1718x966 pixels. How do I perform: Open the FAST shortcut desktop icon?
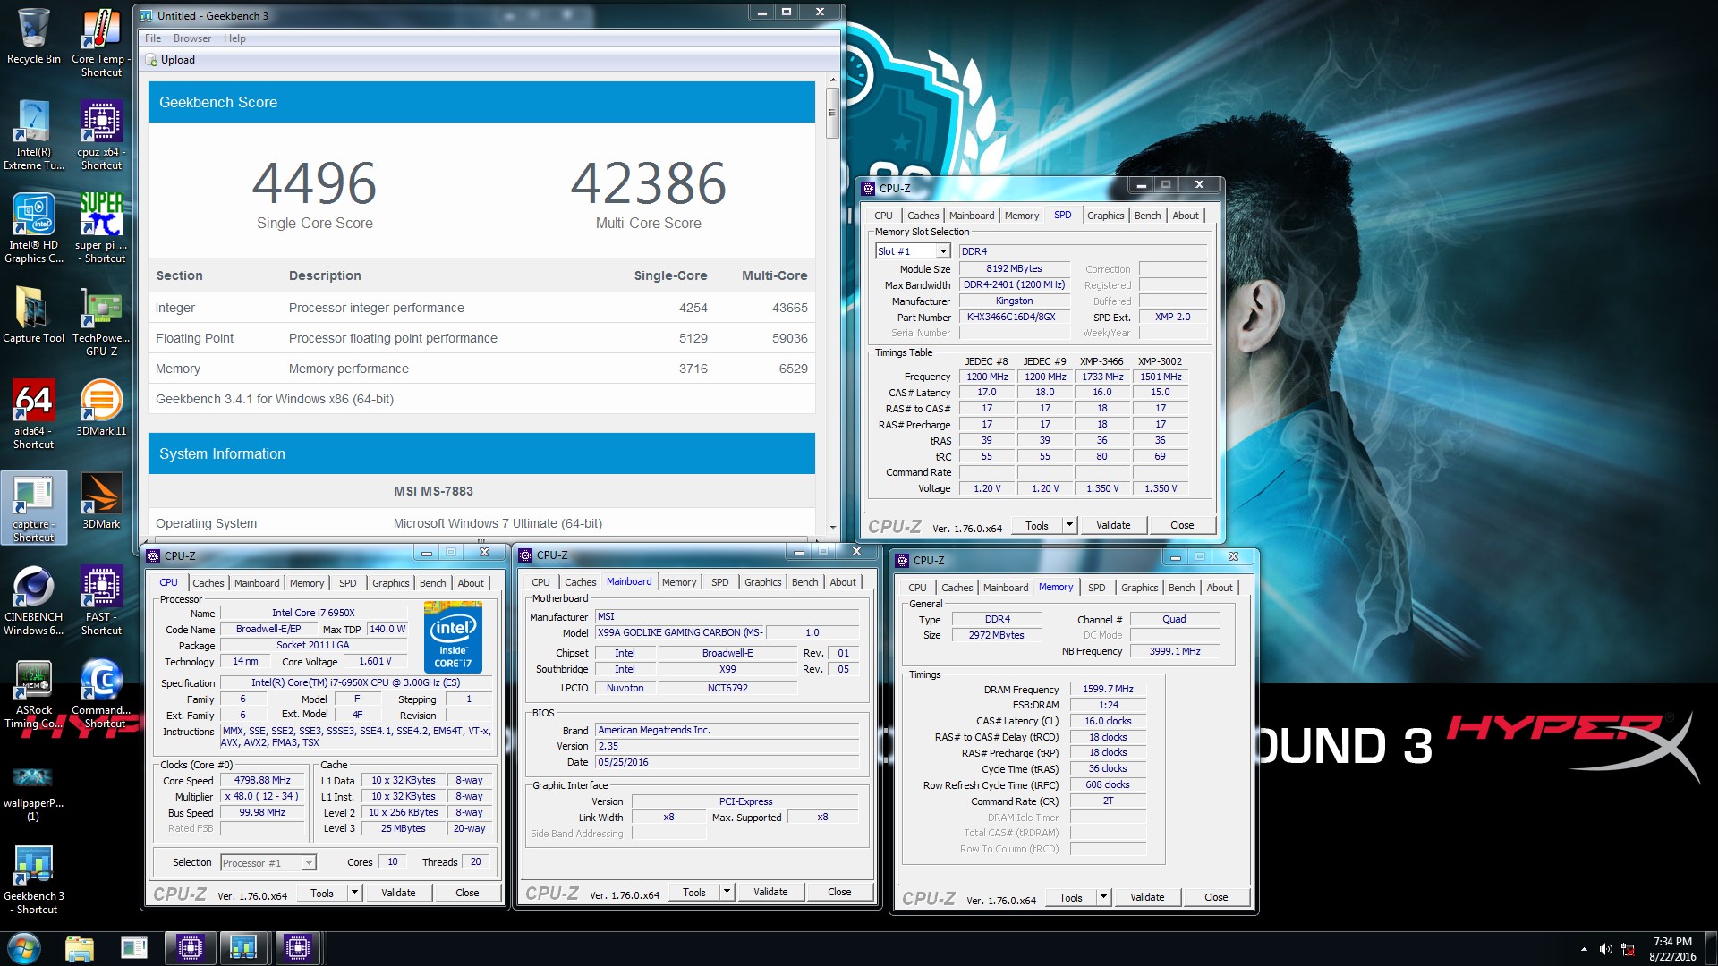(101, 601)
